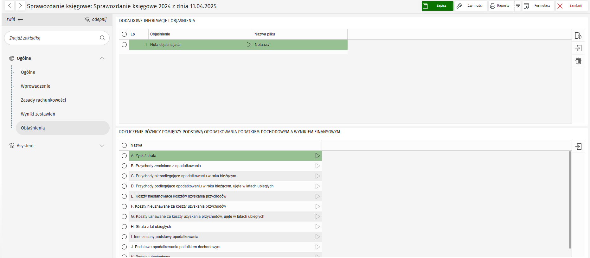Click import icon beside tax settlement table
The height and width of the screenshot is (258, 590).
point(578,147)
